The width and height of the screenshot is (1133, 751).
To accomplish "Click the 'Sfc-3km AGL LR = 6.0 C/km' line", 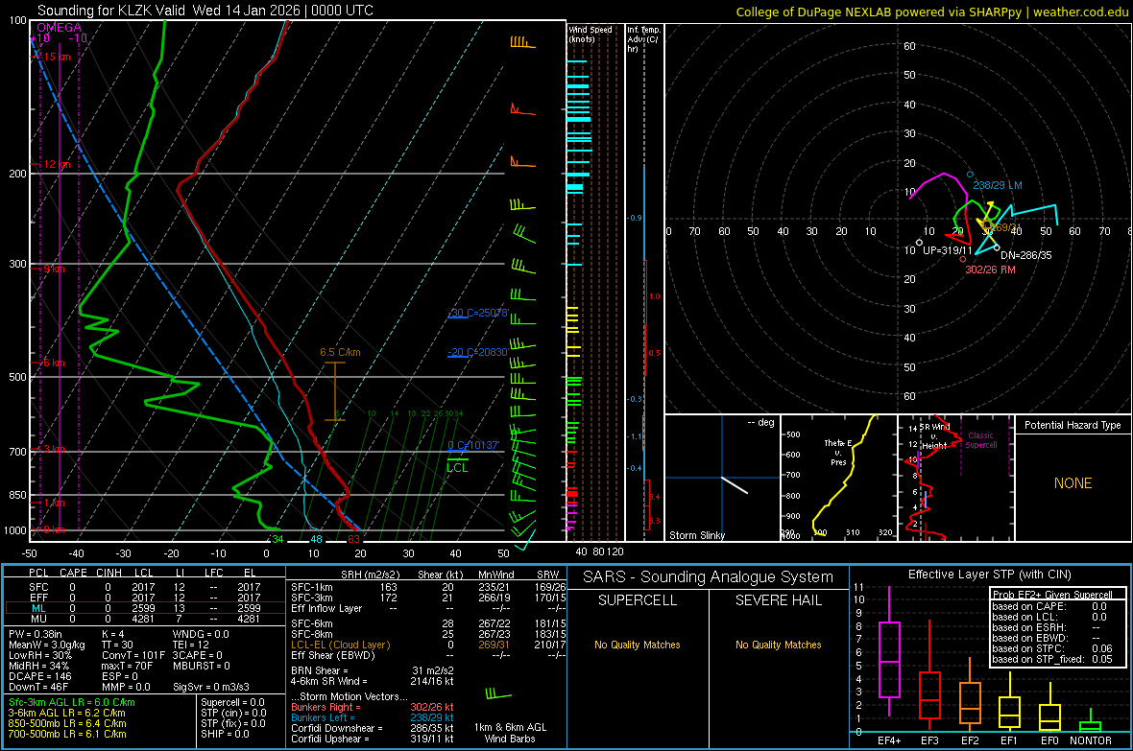I will pyautogui.click(x=72, y=702).
